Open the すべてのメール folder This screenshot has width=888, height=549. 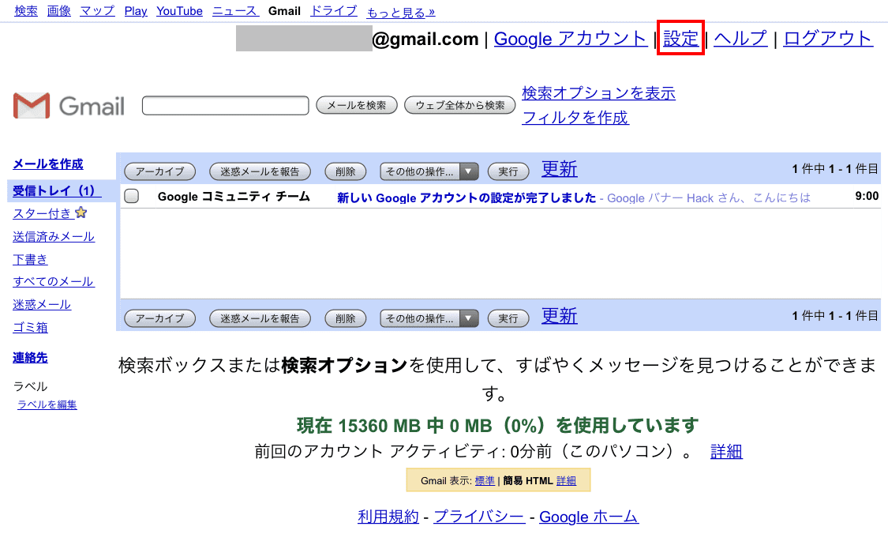[x=54, y=281]
